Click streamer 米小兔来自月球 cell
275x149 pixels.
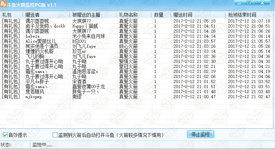[x=88, y=36]
